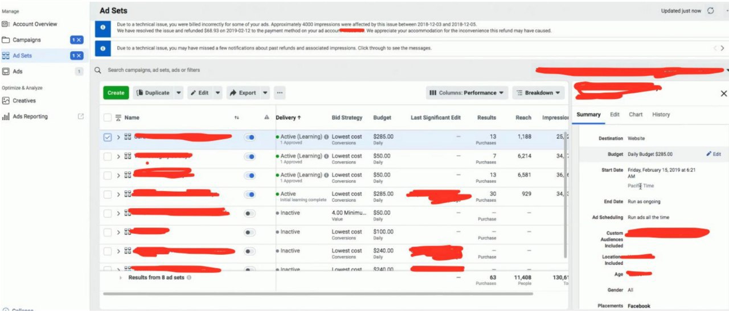Click info icon on billing issue notification
The width and height of the screenshot is (729, 311).
coord(103,27)
